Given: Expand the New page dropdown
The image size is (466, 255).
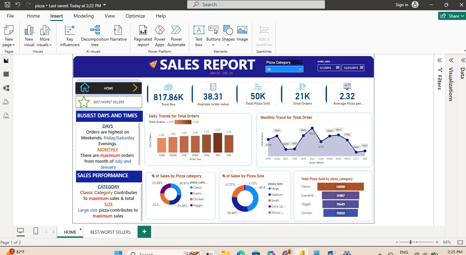Looking at the screenshot, I should tap(9, 45).
